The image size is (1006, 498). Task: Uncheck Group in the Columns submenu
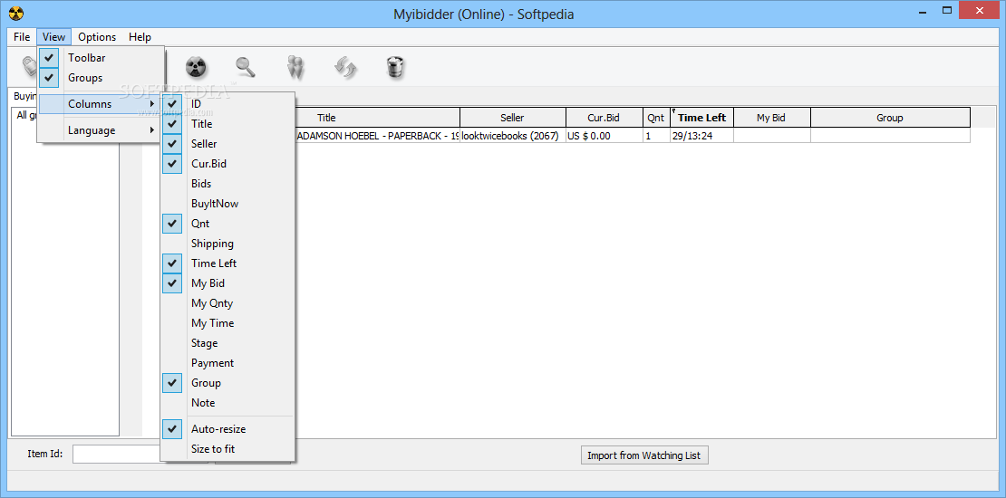(227, 383)
